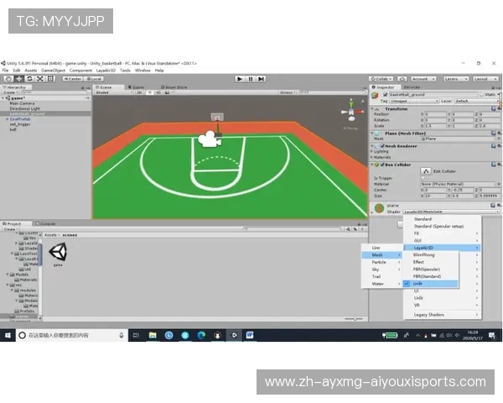The image size is (503, 403).
Task: Select the Hand tool in the toolbar
Action: tap(7, 79)
